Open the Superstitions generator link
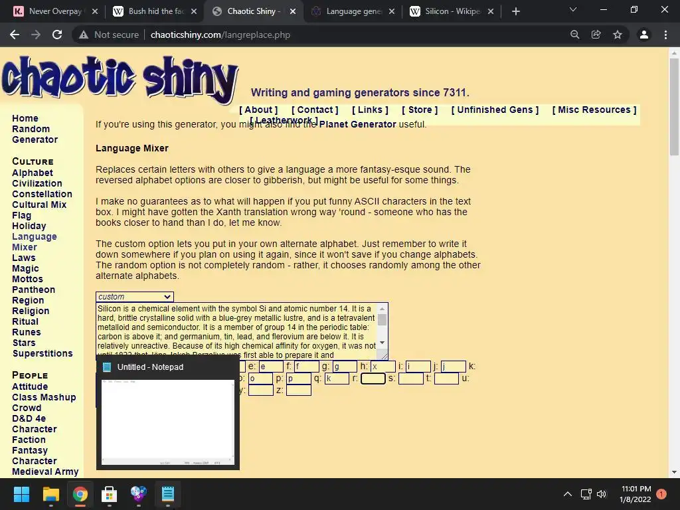Screen dimensions: 680x510 (42, 353)
